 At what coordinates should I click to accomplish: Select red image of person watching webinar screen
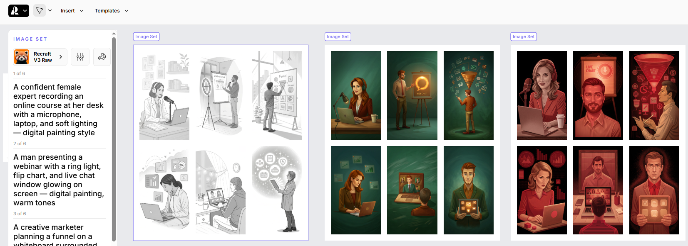pos(598,190)
